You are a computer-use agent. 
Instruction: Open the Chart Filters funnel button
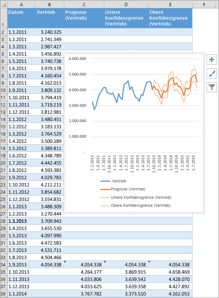coord(212,87)
